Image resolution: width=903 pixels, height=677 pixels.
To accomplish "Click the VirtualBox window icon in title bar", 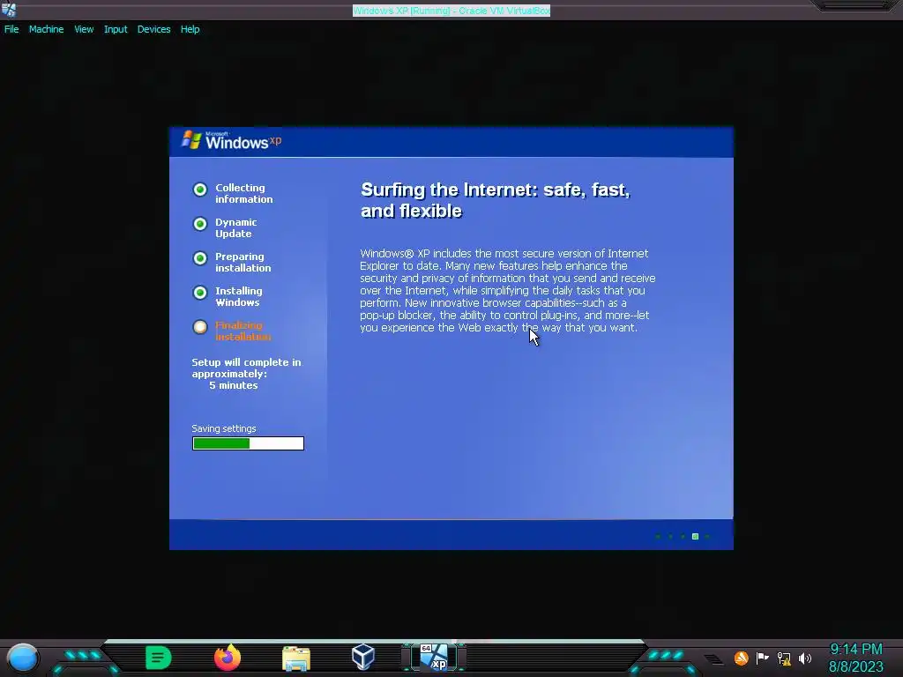I will [9, 10].
